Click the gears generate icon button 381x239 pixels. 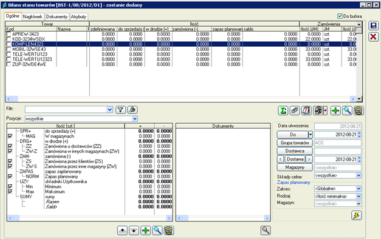tap(318, 110)
